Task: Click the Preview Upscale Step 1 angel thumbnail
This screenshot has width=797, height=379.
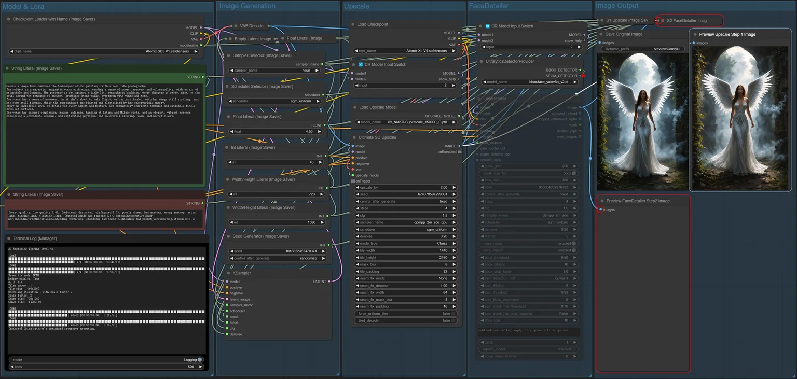Action: tap(740, 118)
